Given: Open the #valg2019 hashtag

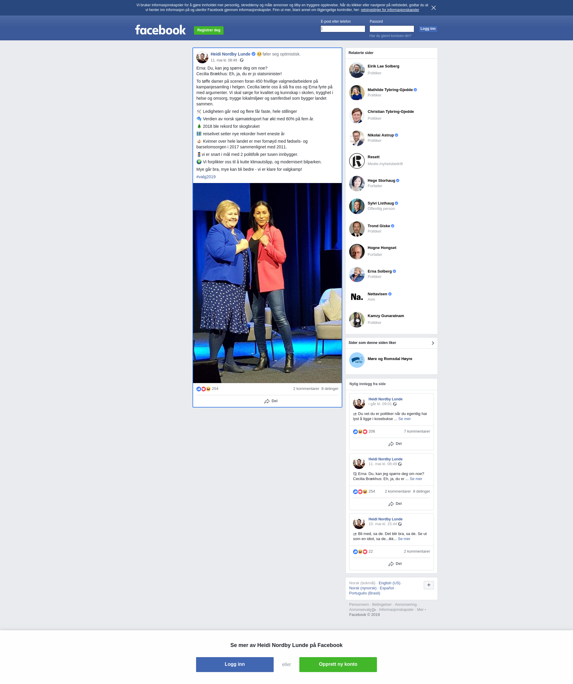Looking at the screenshot, I should [206, 177].
